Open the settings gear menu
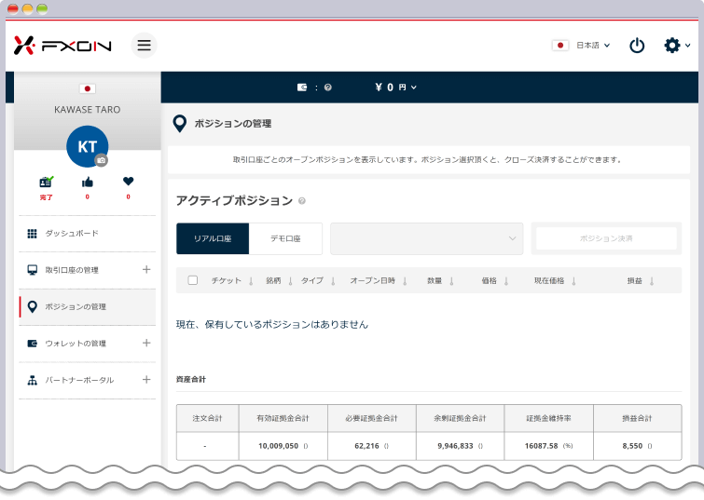The height and width of the screenshot is (500, 704). pyautogui.click(x=677, y=46)
